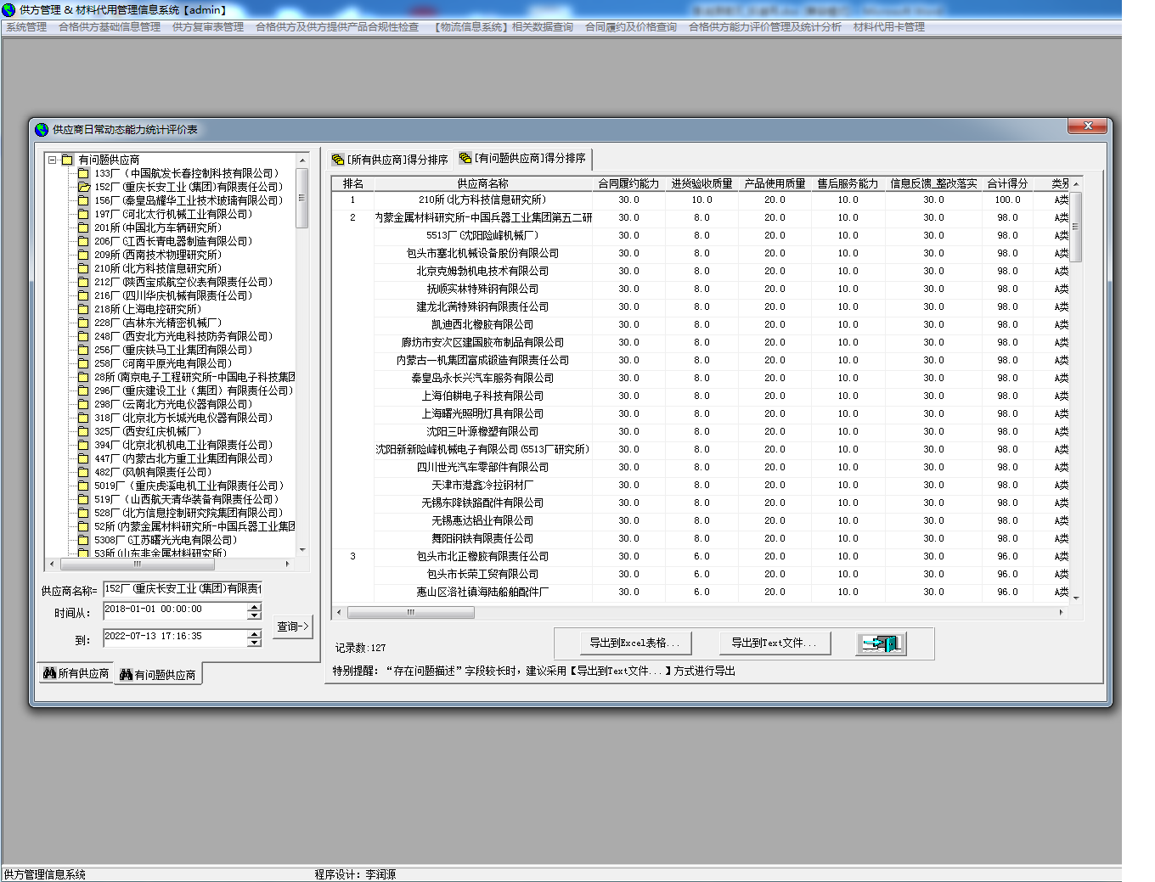The width and height of the screenshot is (1155, 882).
Task: Open the 合格供方基础信息管理 menu
Action: click(x=110, y=27)
